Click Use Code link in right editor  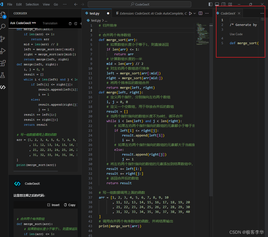(236, 34)
